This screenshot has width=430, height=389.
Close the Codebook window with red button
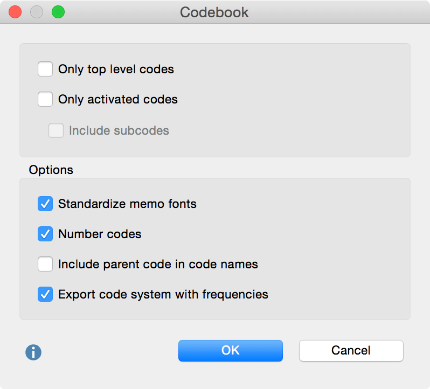point(15,12)
